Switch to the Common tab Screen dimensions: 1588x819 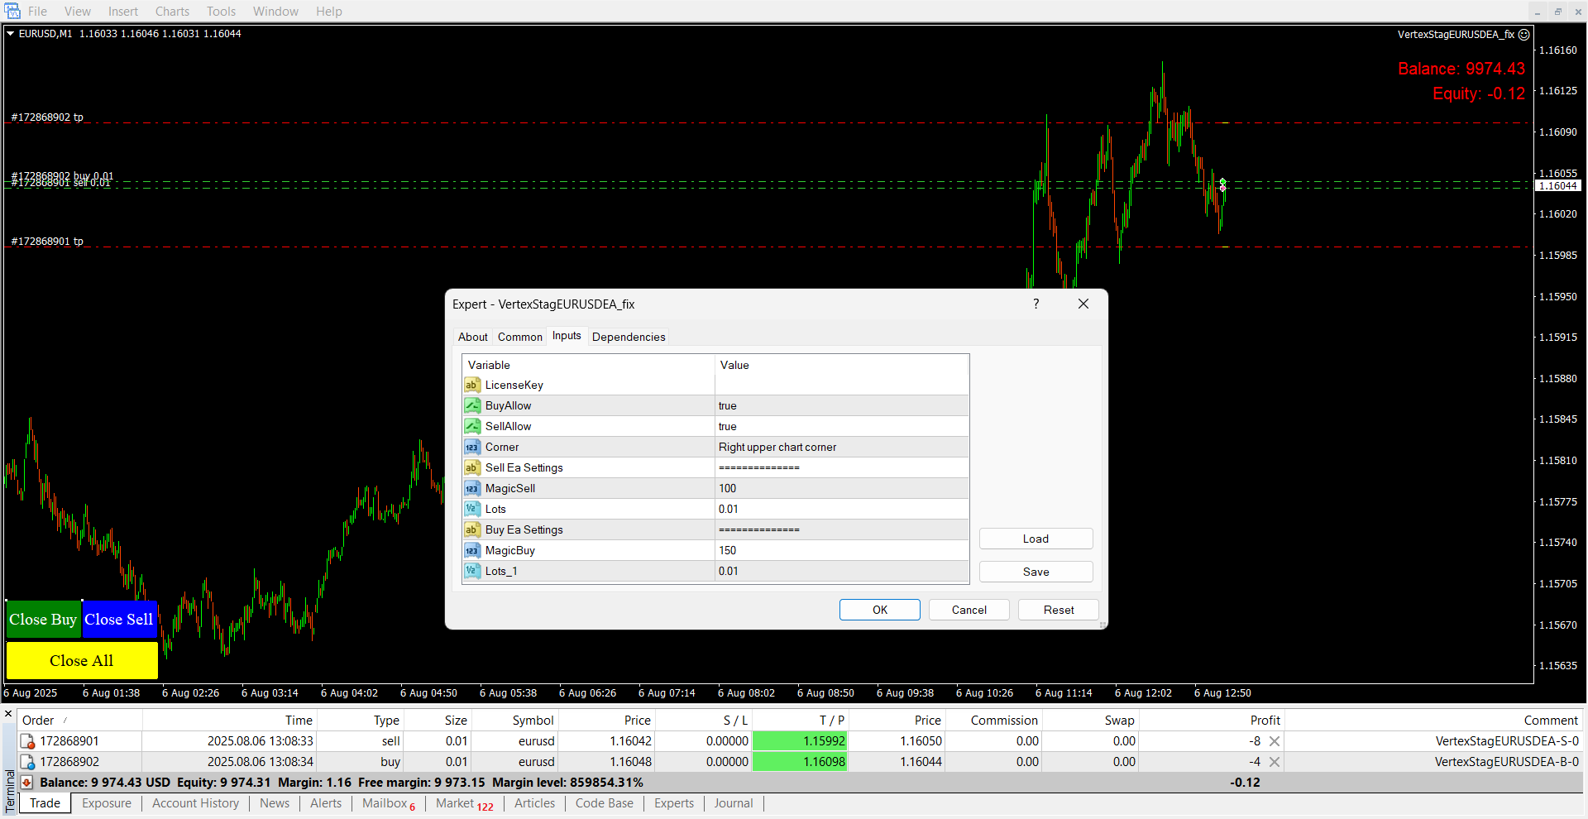click(519, 337)
